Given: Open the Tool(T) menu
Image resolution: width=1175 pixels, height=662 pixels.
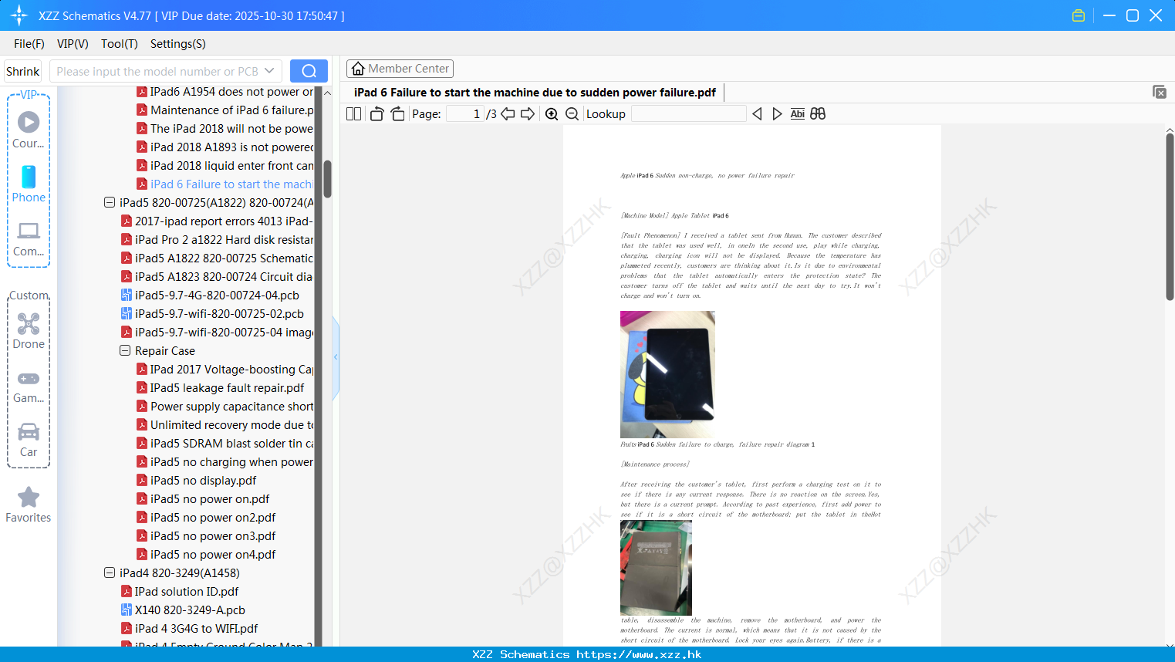Looking at the screenshot, I should (120, 44).
